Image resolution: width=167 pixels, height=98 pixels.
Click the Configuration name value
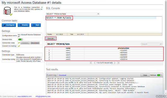[29, 36]
